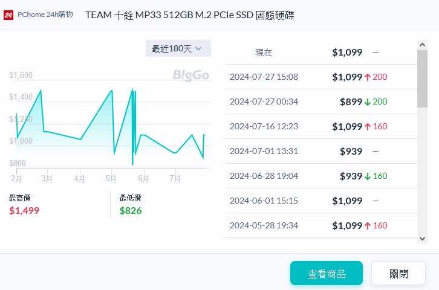Click the red up arrow in the 2024-05-28 row
This screenshot has height=290, width=439.
coord(367,225)
